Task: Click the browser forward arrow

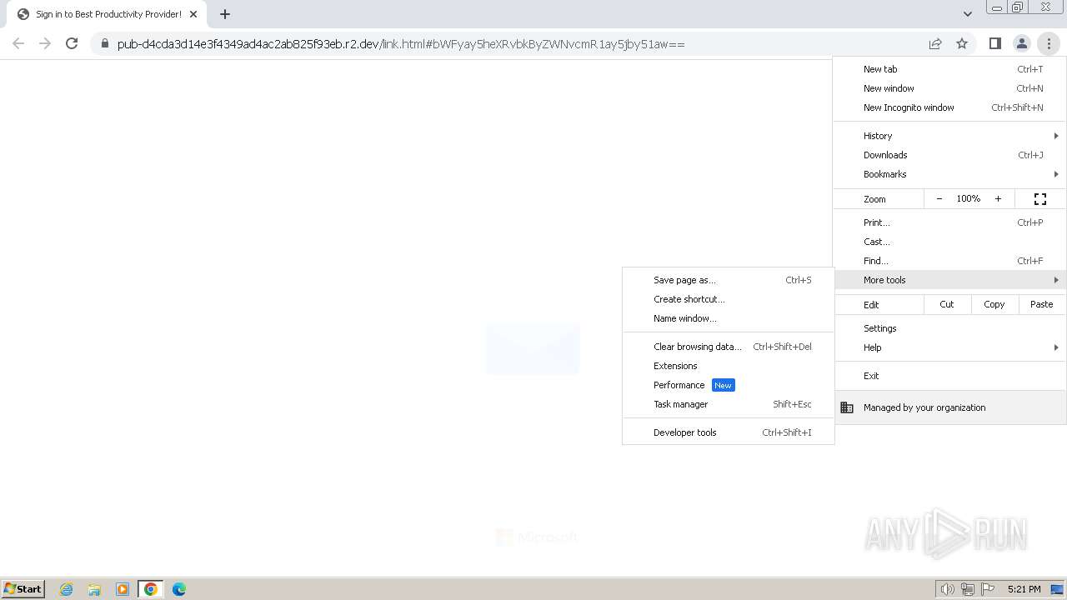Action: (45, 43)
